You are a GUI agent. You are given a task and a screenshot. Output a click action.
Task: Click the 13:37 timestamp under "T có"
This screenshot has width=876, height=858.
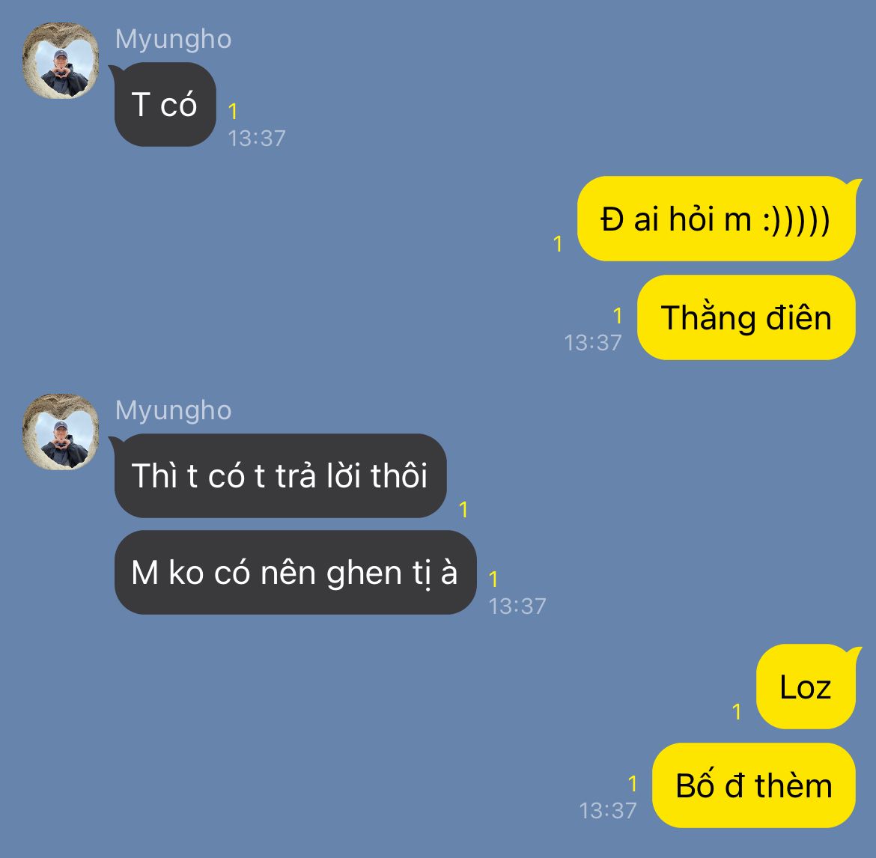256,139
